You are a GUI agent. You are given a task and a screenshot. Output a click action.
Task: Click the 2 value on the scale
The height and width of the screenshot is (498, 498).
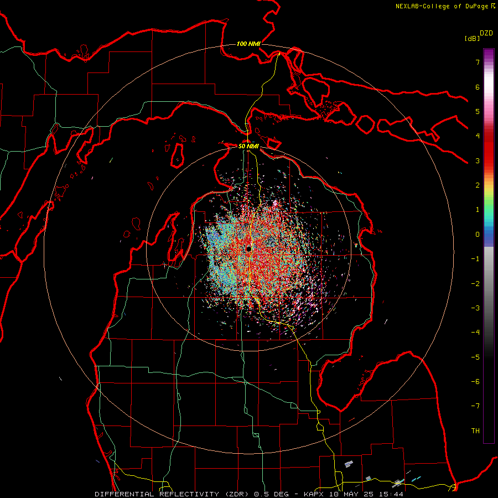click(478, 185)
